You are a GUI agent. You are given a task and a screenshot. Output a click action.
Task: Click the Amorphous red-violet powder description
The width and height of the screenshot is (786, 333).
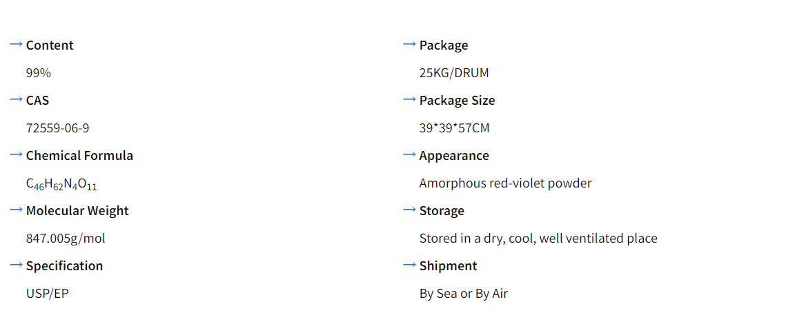coord(505,183)
